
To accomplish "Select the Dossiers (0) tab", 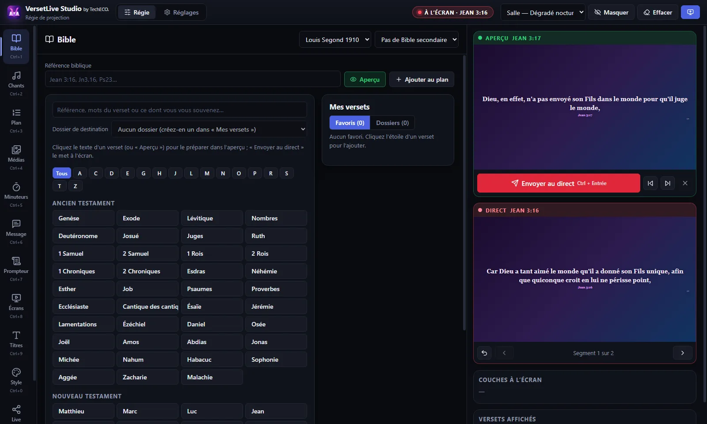I will click(x=392, y=123).
